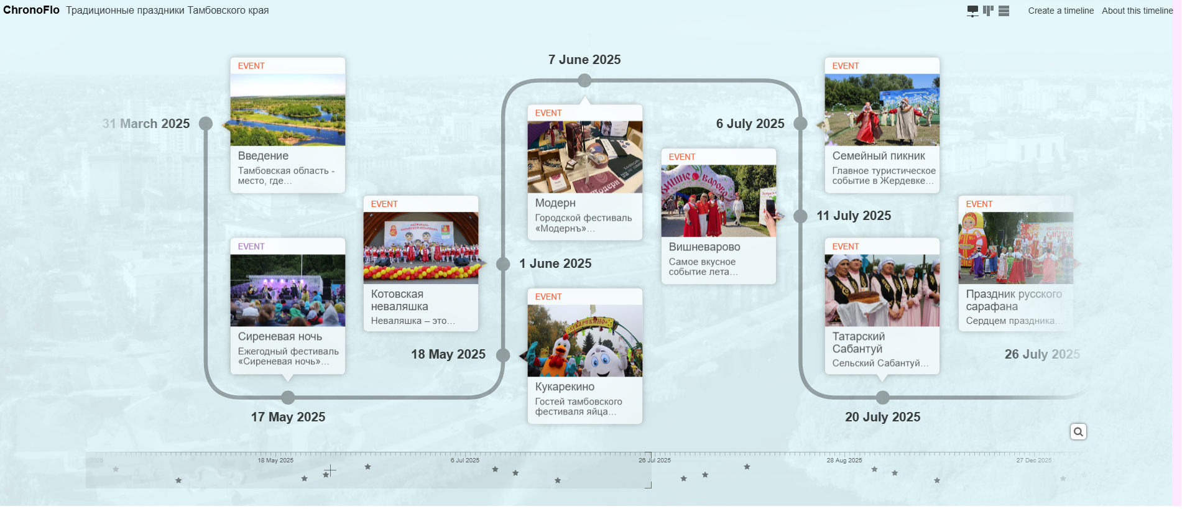
Task: Open About this timeline link
Action: click(x=1137, y=11)
